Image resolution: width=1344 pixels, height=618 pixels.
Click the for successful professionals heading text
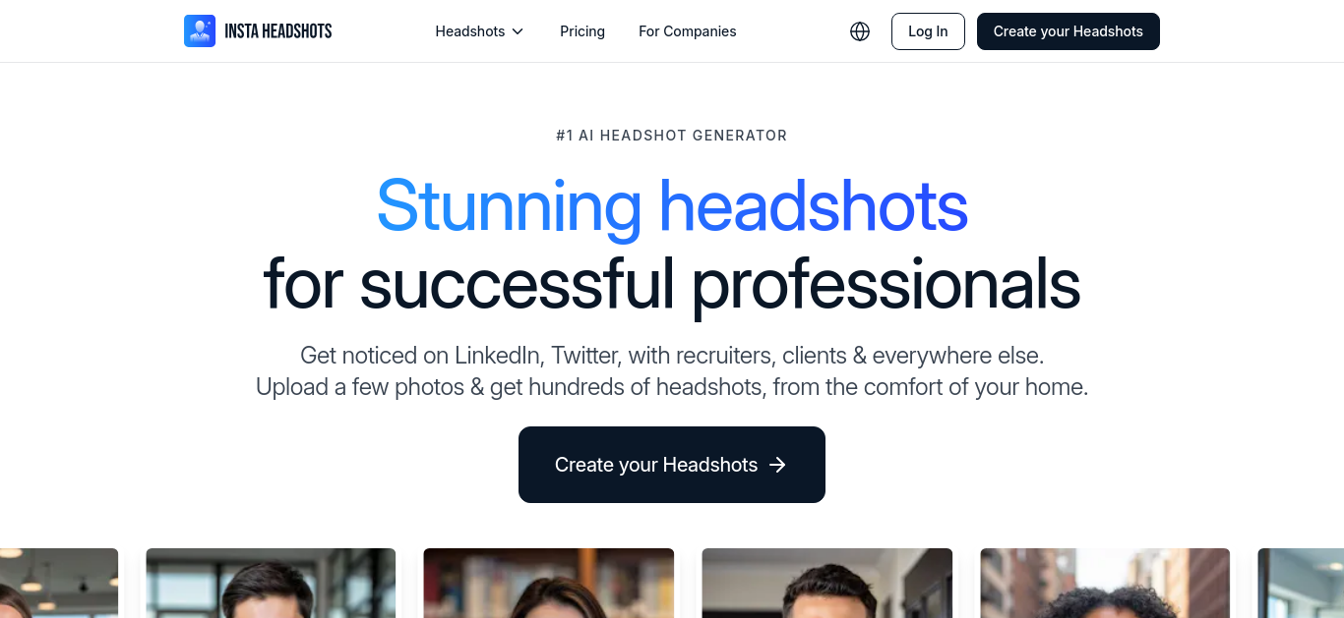672,284
